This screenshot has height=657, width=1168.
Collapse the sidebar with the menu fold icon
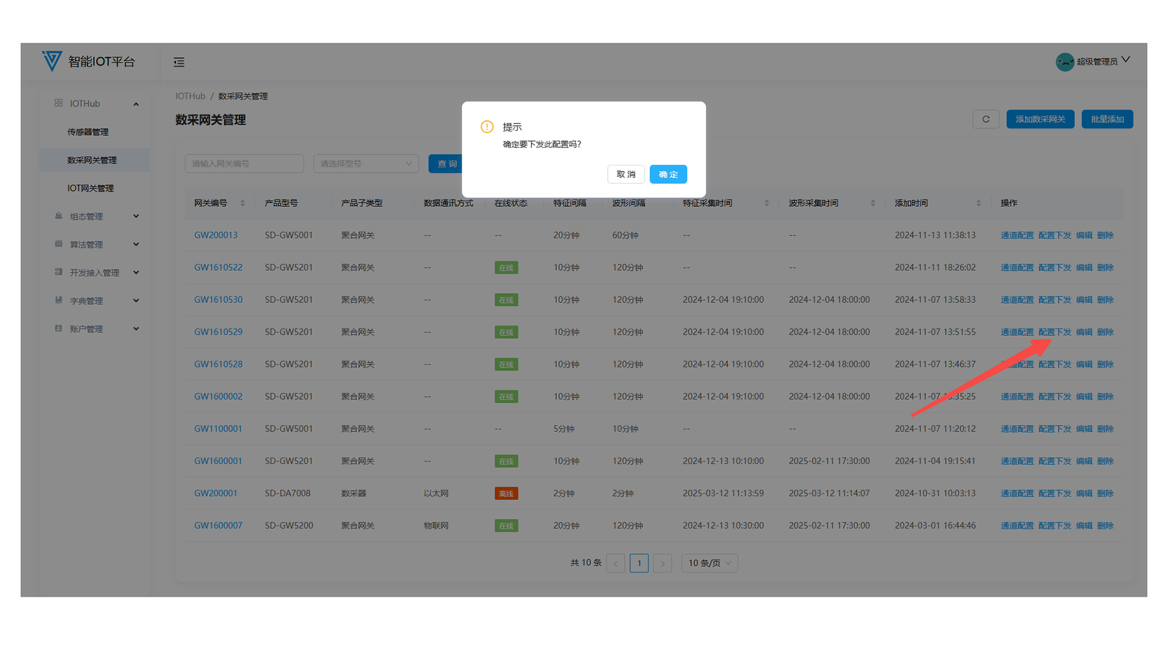click(x=179, y=62)
